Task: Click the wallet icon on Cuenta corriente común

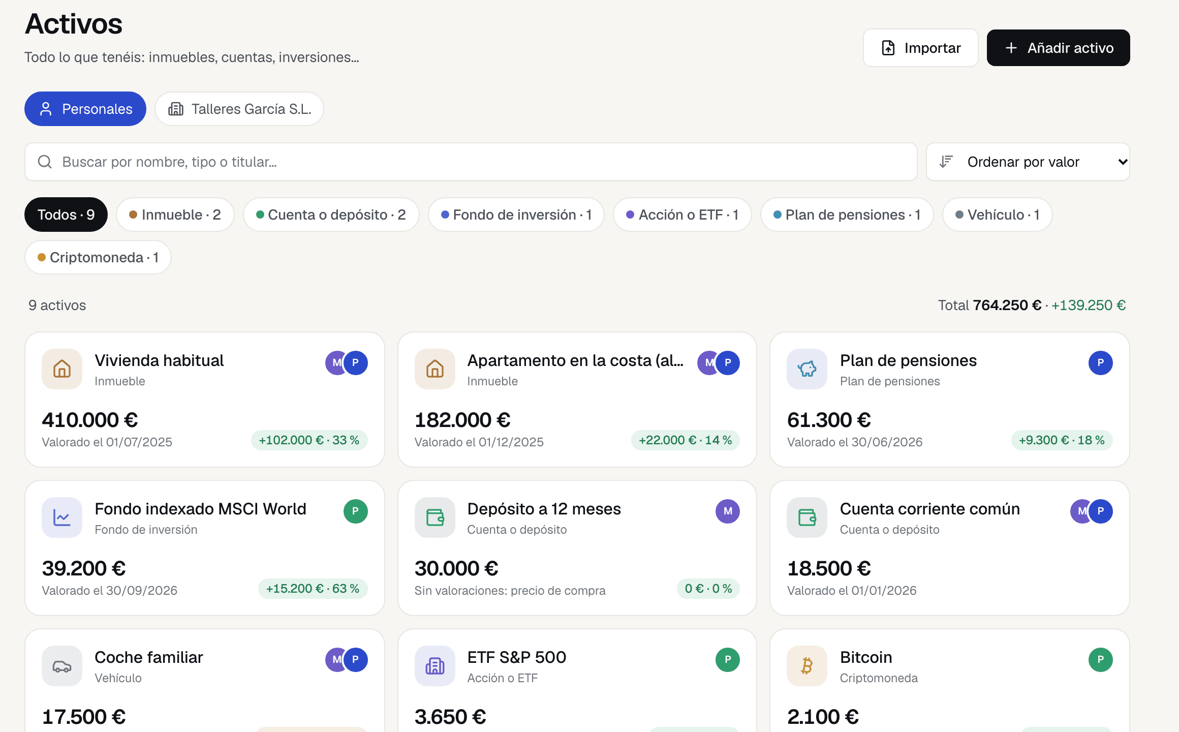Action: (x=807, y=517)
